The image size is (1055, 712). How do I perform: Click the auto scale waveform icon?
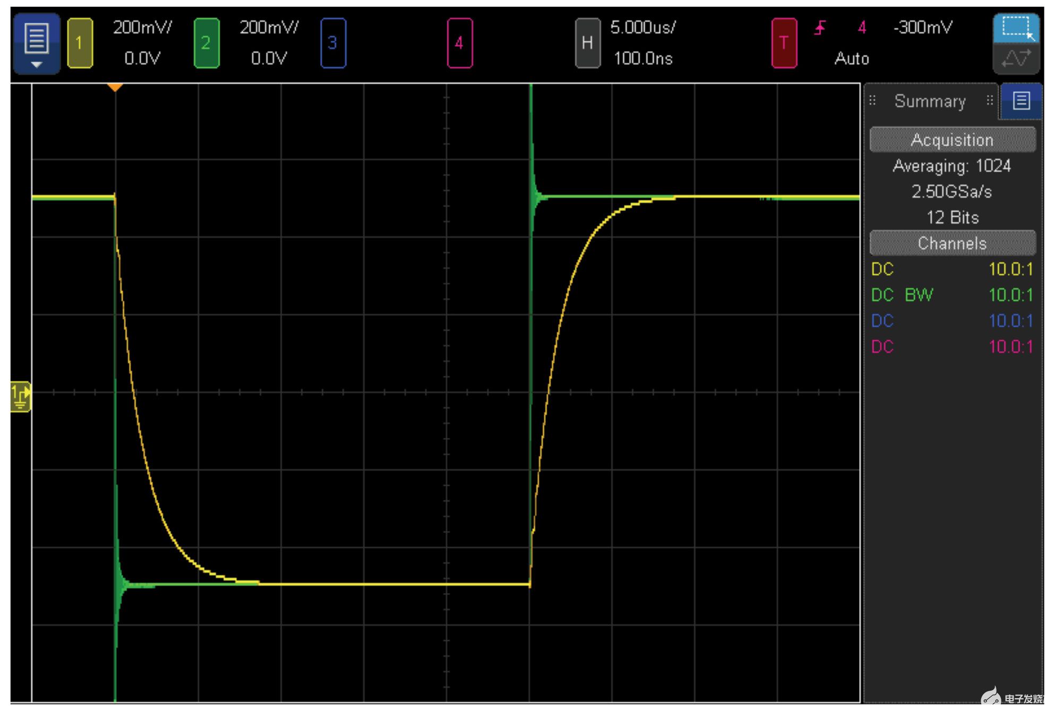[1016, 58]
